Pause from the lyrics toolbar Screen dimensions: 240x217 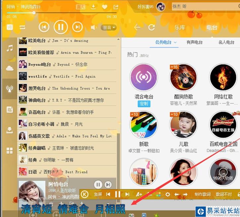(118, 194)
